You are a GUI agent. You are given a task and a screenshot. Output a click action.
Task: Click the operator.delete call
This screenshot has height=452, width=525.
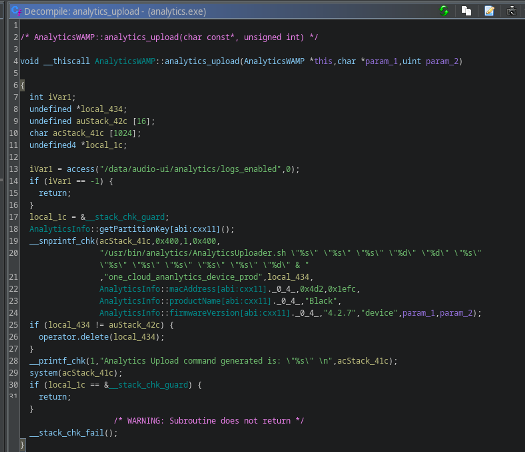click(73, 337)
